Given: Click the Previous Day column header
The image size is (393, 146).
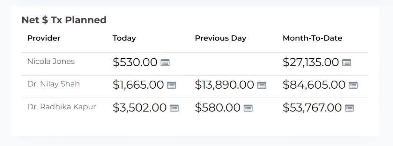Looking at the screenshot, I should pos(221,38).
